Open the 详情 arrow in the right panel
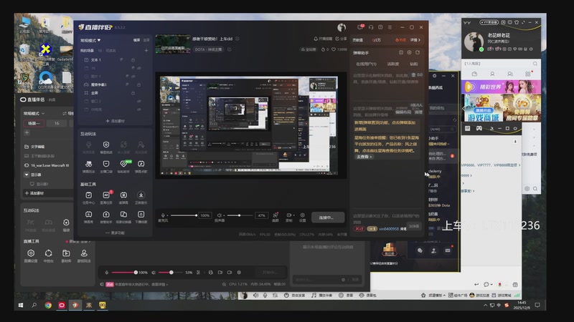 pos(415,40)
